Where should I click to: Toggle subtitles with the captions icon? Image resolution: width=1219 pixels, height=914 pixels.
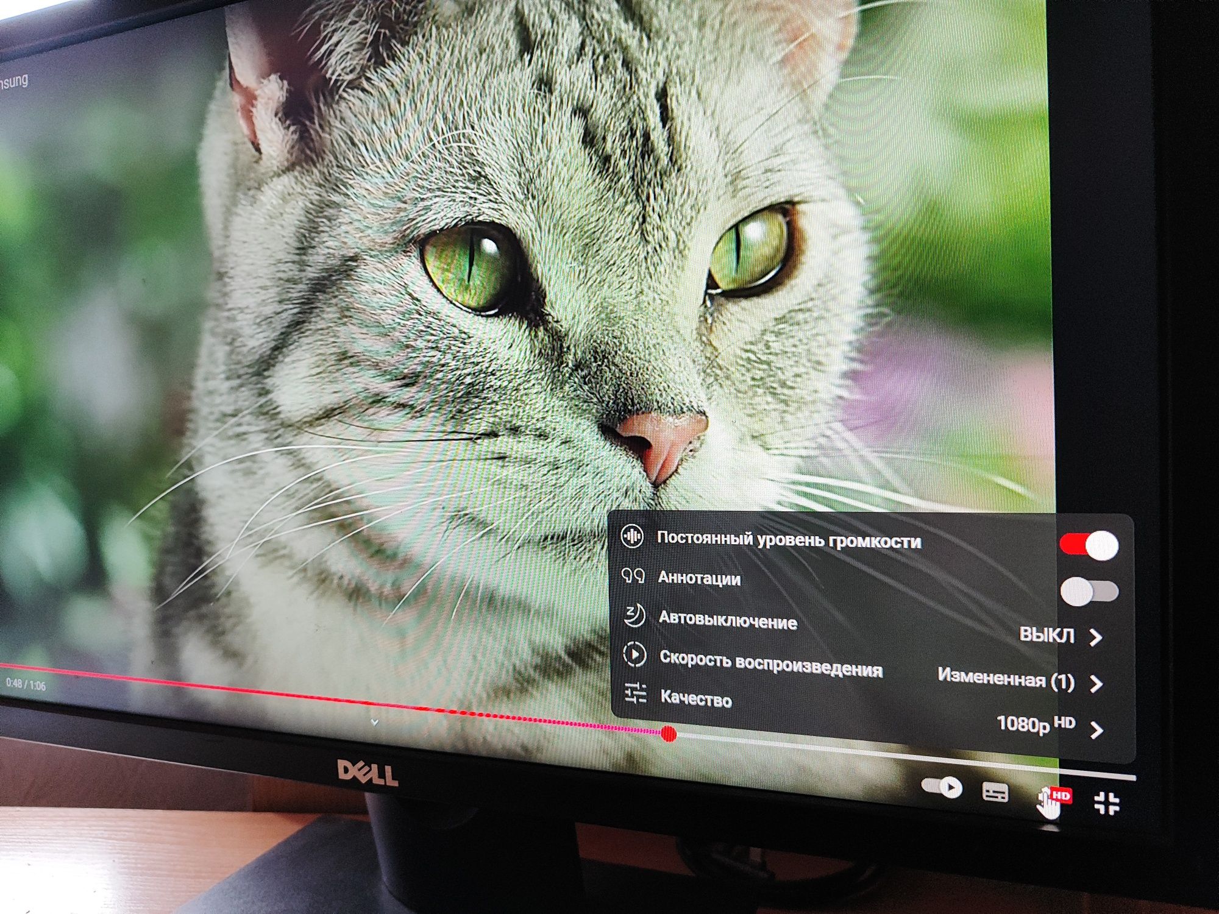995,792
